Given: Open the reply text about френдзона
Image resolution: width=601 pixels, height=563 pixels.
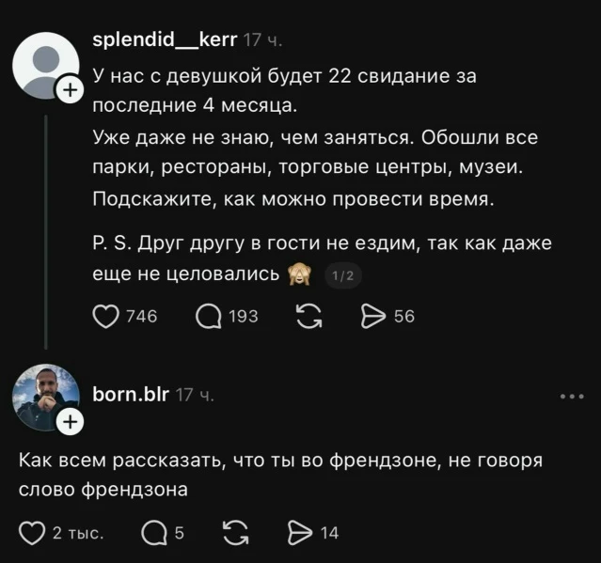Looking at the screenshot, I should (280, 475).
